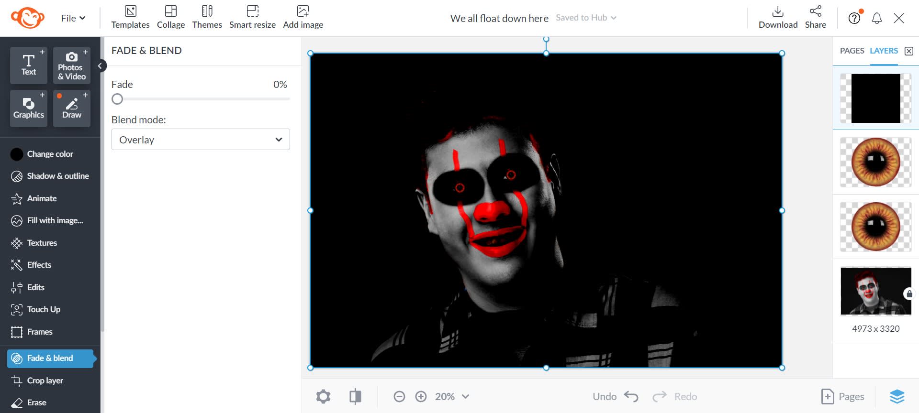
Task: Close the editor with the X icon
Action: click(x=898, y=18)
